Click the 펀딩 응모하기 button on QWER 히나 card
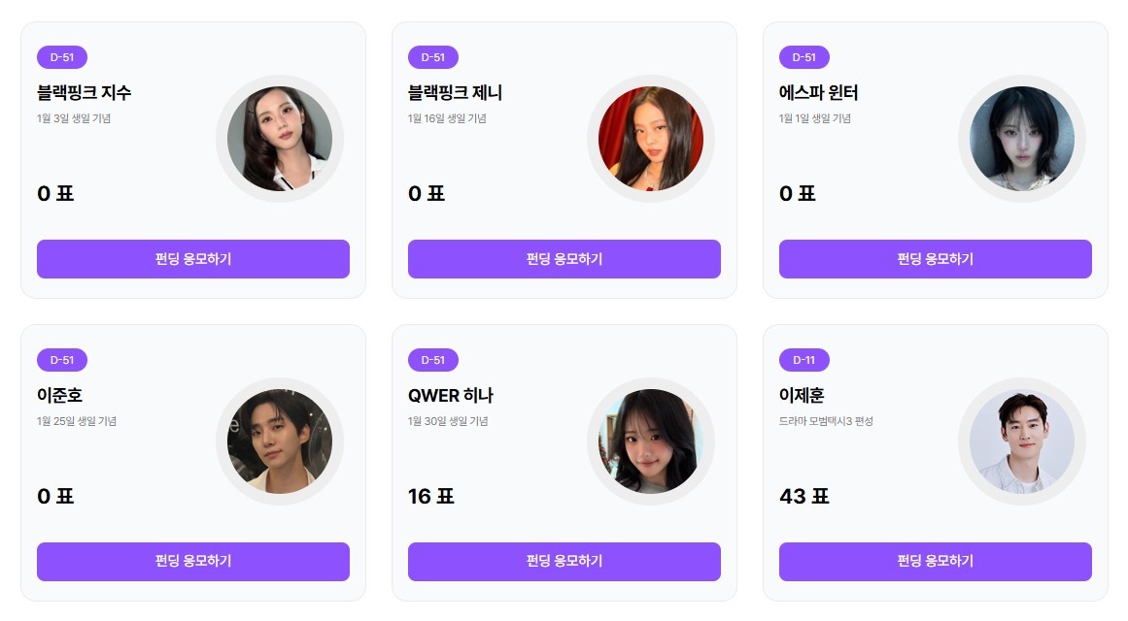This screenshot has height=621, width=1128. (x=564, y=561)
